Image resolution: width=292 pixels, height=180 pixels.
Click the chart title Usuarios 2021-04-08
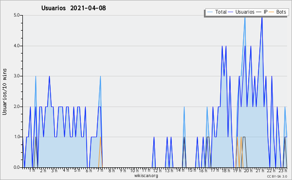coord(73,8)
